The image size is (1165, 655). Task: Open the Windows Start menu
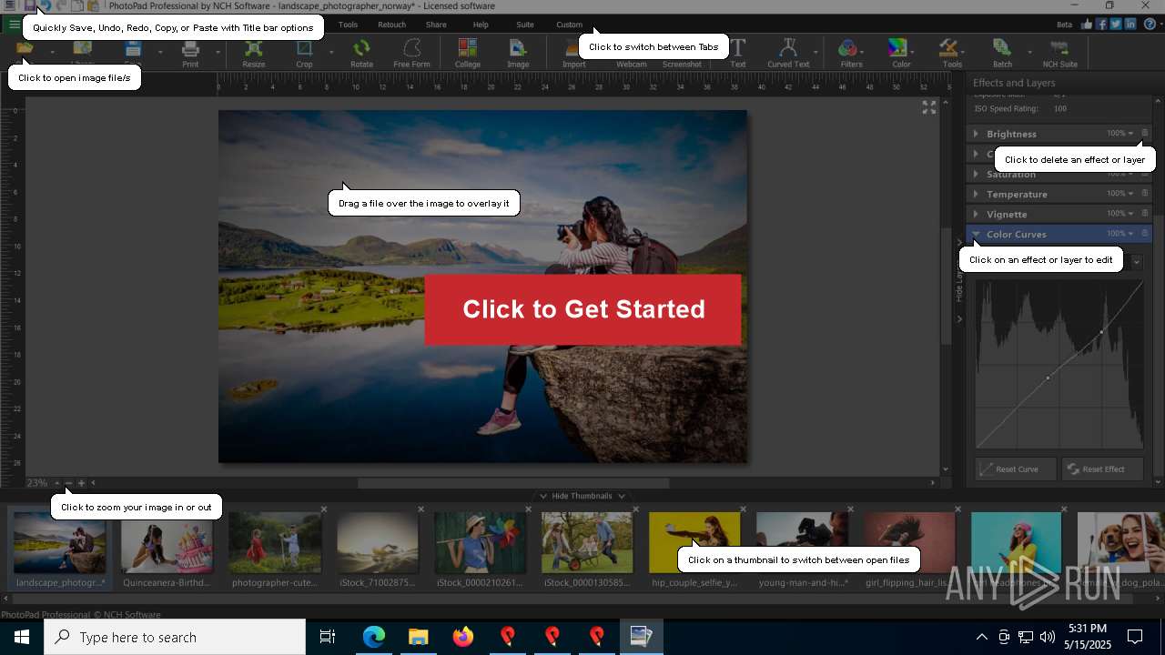(x=22, y=637)
